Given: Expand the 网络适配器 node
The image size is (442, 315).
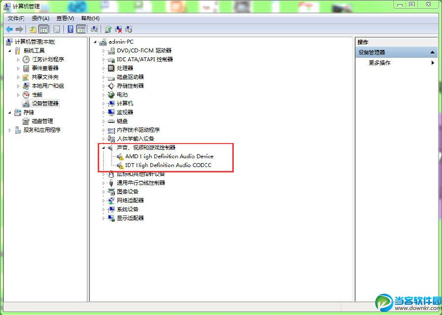Looking at the screenshot, I should pyautogui.click(x=103, y=200).
